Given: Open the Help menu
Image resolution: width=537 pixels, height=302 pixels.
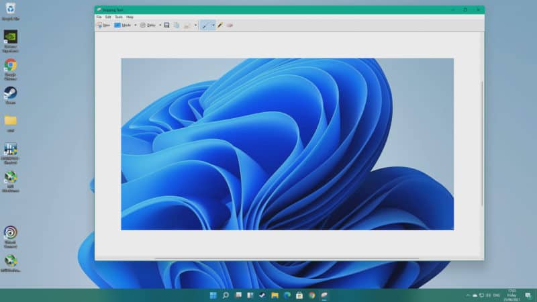Looking at the screenshot, I should pos(130,17).
